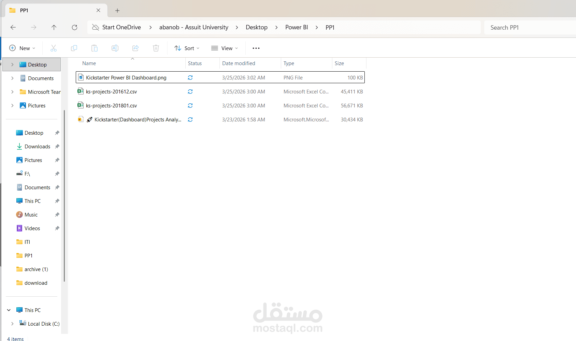The height and width of the screenshot is (341, 576).
Task: Open the View layout dropdown
Action: pos(224,48)
